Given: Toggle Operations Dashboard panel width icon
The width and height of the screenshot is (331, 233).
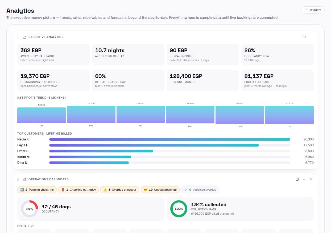Looking at the screenshot, I should pos(297,179).
